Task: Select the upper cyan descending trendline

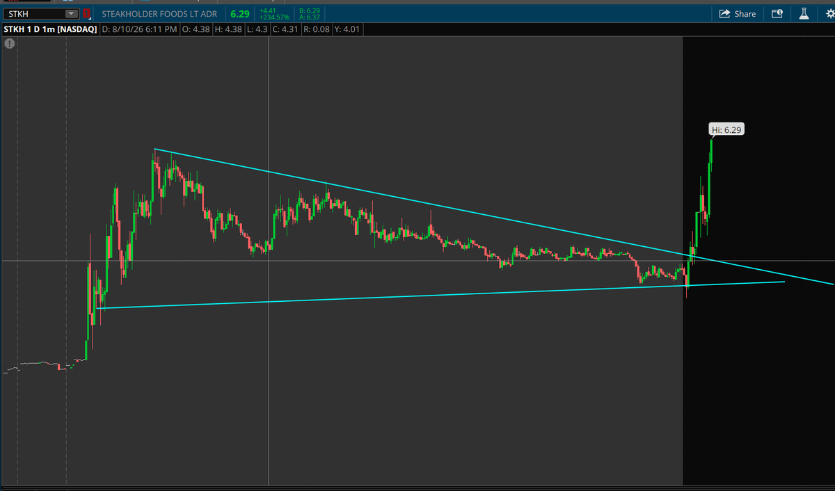Action: [x=494, y=217]
